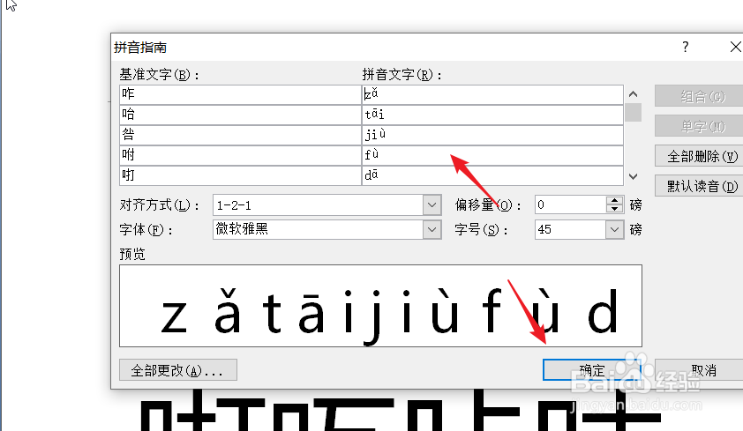743x431 pixels.
Task: Click the pinyin list scrollbar thumb
Action: pos(633,113)
